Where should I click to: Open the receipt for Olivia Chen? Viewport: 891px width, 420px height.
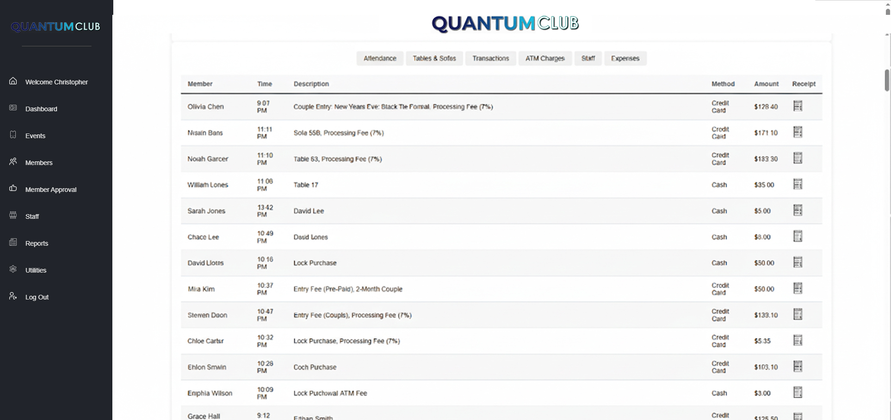[x=798, y=106]
